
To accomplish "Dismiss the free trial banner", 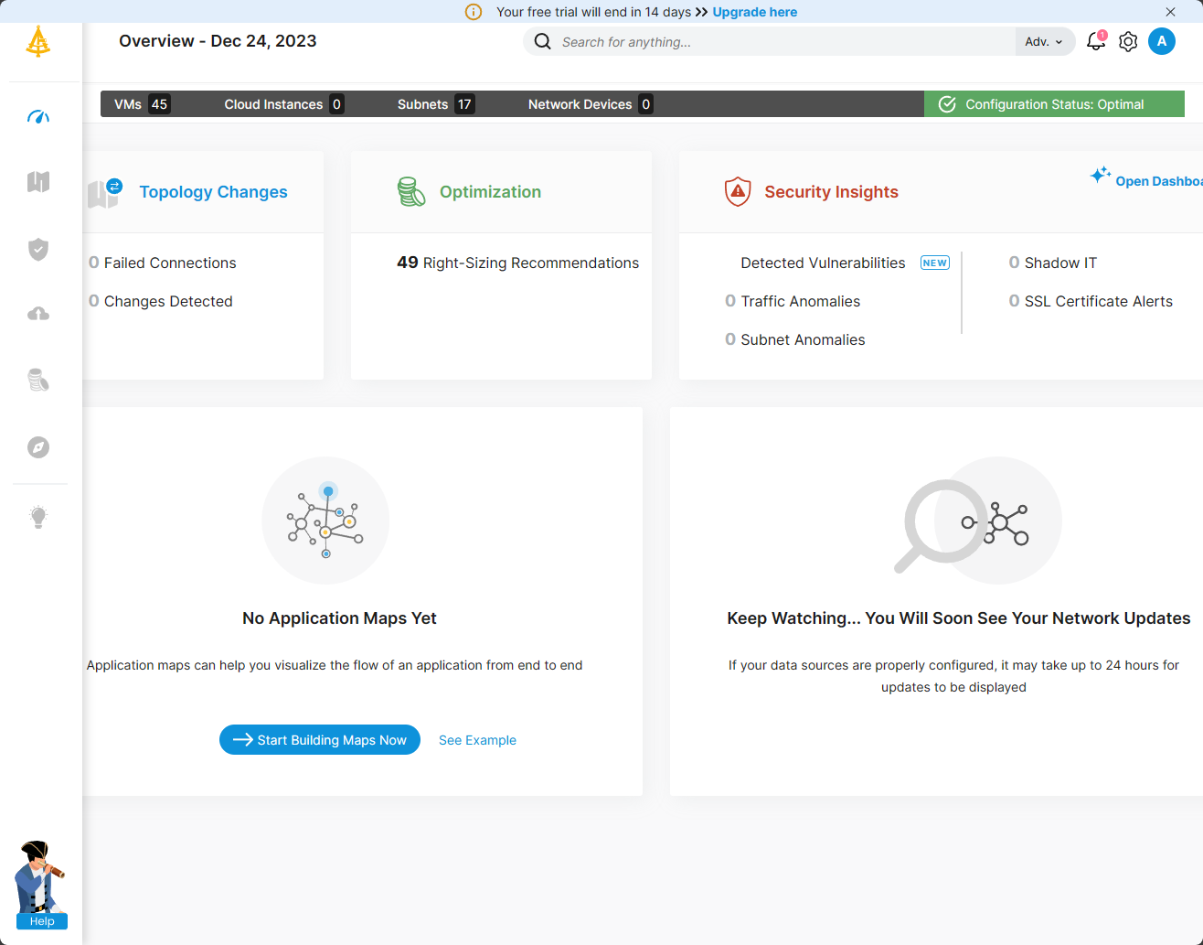I will (x=1170, y=12).
